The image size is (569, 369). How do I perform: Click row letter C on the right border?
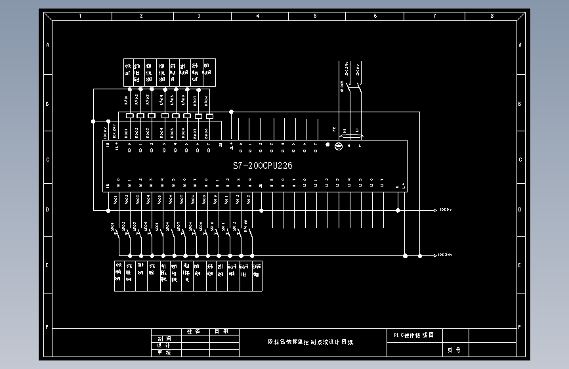point(520,160)
